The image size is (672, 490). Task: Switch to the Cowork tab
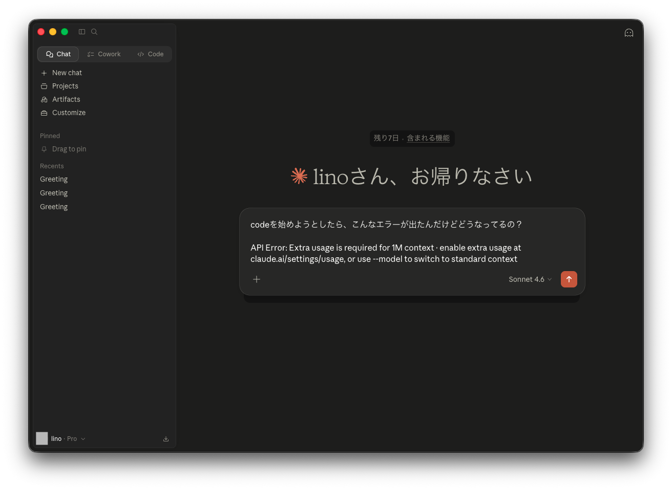coord(104,54)
